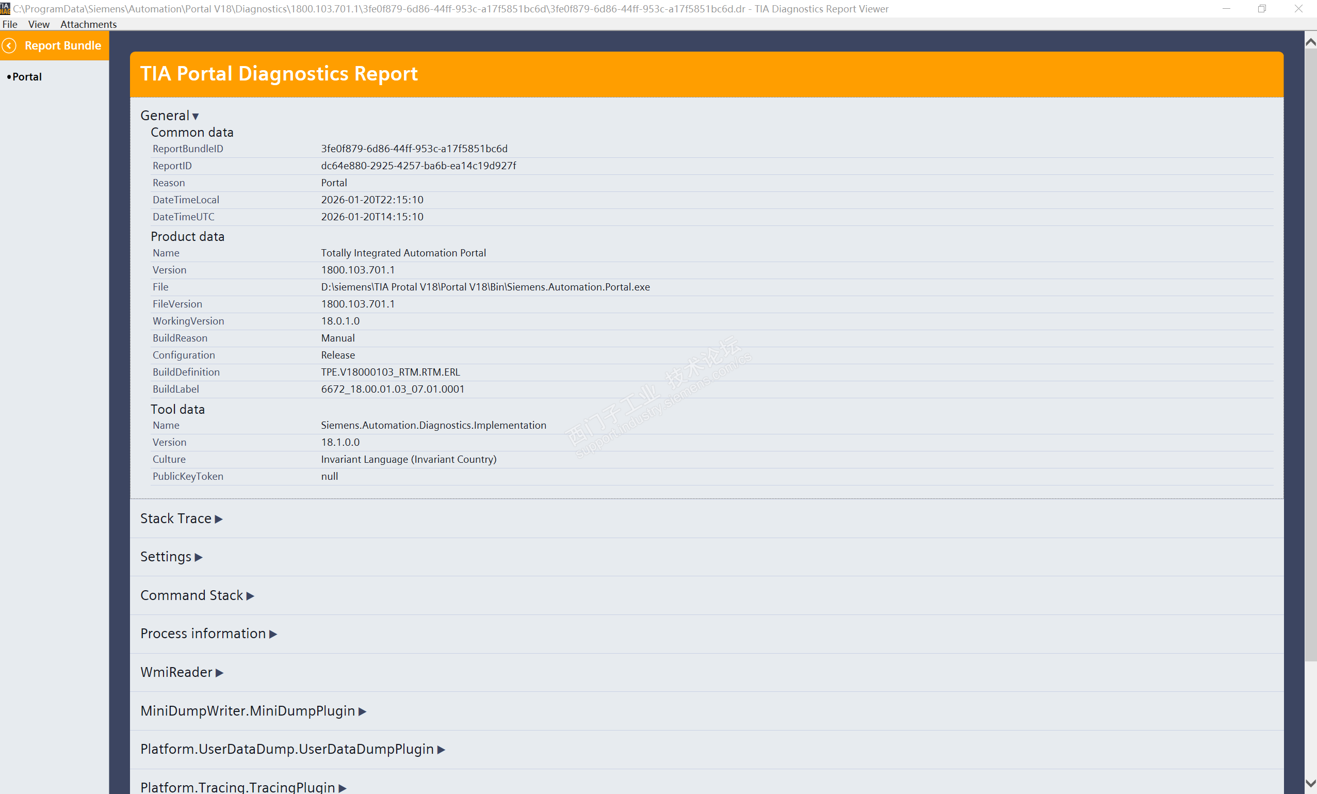Expand MiniDumpWriter.MiniDumpPlugin section
1317x794 pixels.
pyautogui.click(x=253, y=711)
